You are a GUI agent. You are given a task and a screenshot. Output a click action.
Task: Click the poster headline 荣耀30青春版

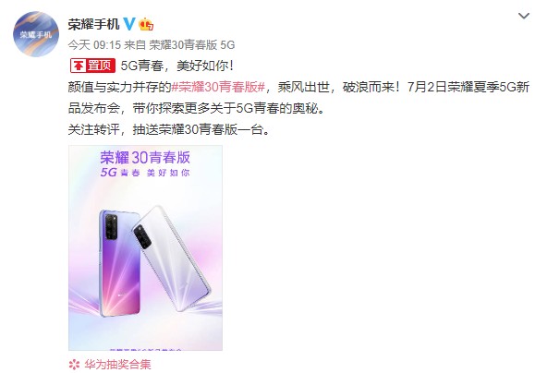145,158
